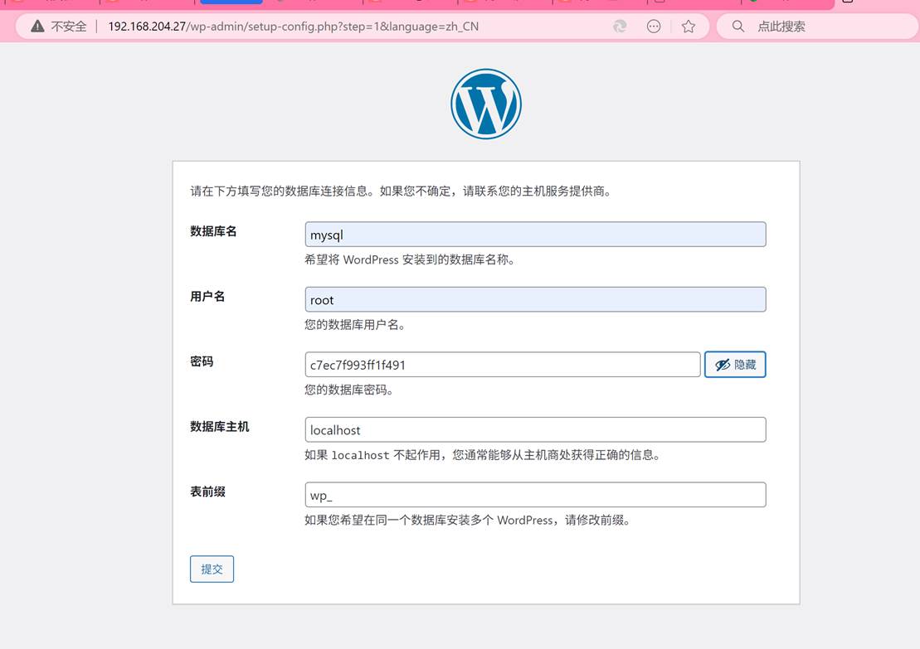The height and width of the screenshot is (649, 920).
Task: Click the search magnifier icon
Action: coord(738,26)
